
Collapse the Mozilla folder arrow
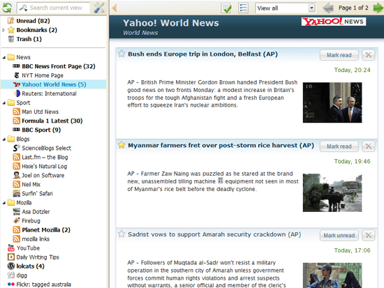(3, 203)
